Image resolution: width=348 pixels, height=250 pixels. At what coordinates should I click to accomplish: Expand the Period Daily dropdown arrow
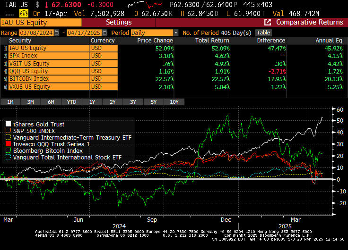point(176,33)
